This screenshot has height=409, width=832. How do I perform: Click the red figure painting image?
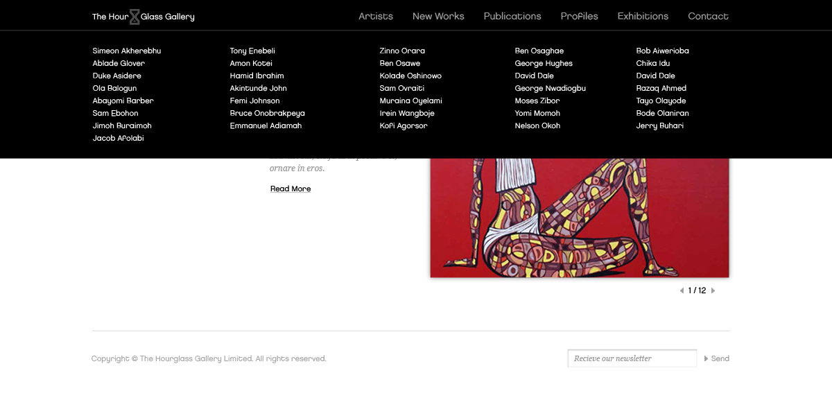pyautogui.click(x=580, y=218)
